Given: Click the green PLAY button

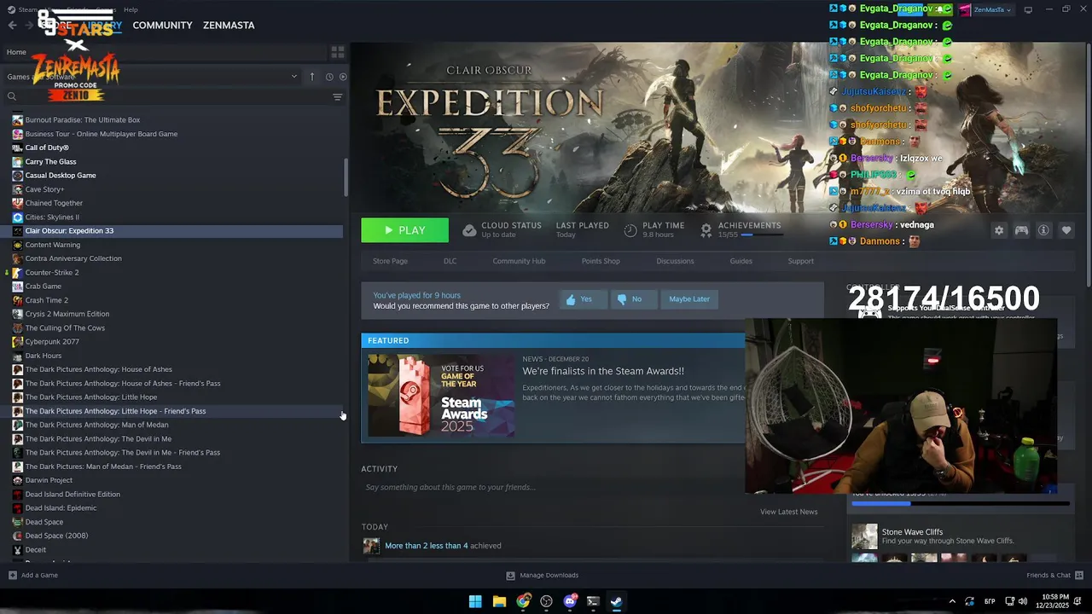Looking at the screenshot, I should 404,230.
